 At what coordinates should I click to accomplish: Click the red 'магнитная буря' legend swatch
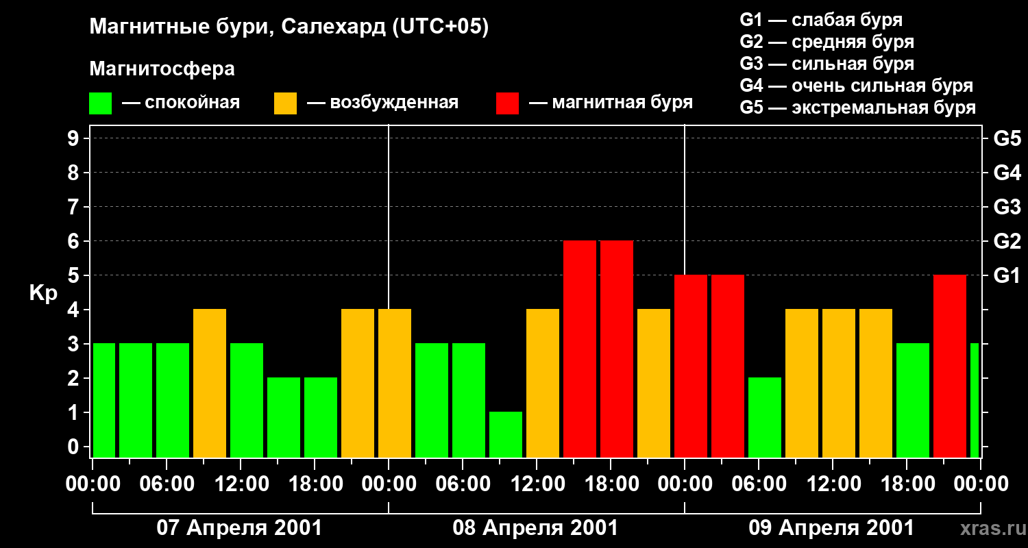click(x=507, y=103)
